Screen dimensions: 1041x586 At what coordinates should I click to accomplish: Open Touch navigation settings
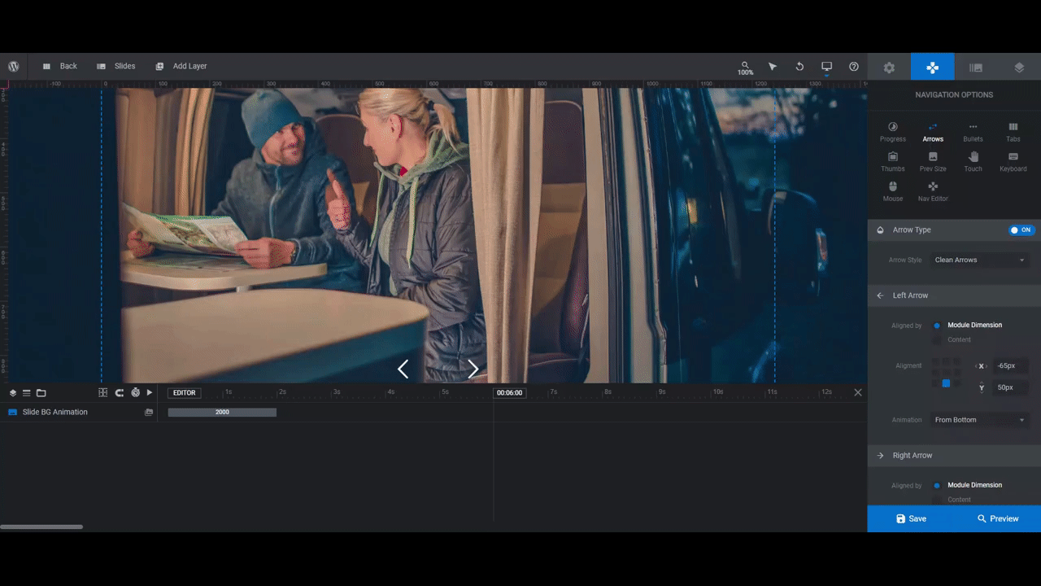click(x=973, y=162)
